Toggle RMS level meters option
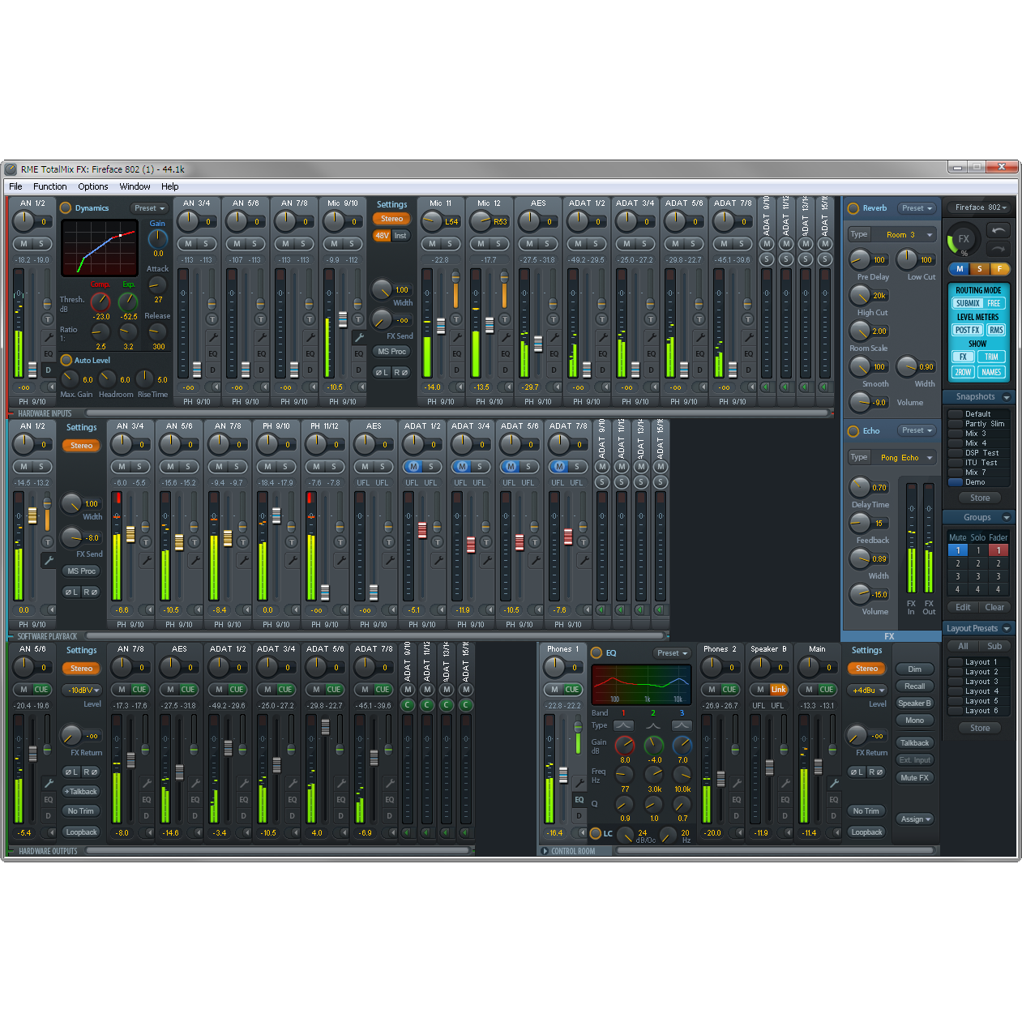This screenshot has width=1022, height=1022. tap(996, 330)
